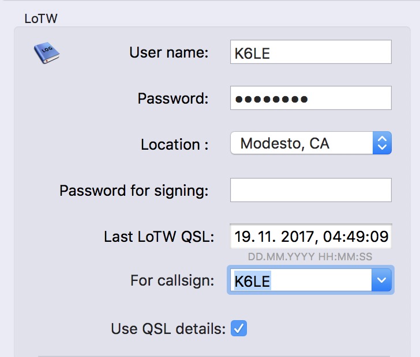420x357 pixels.
Task: Focus the masked Password field
Action: point(310,98)
